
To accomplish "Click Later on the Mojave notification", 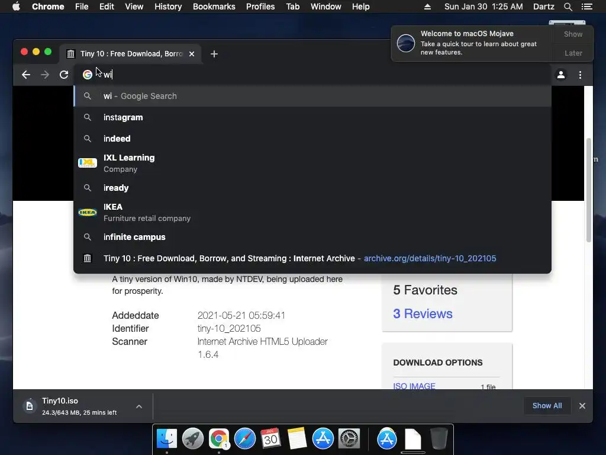I will pos(573,53).
